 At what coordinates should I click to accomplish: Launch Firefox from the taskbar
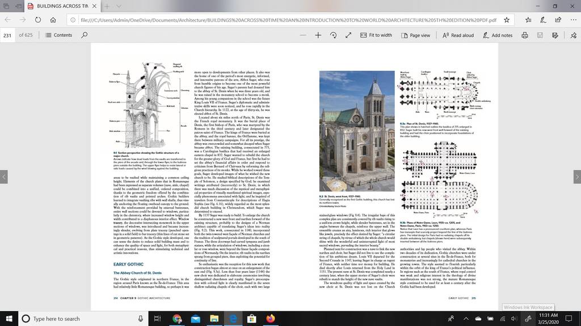click(271, 319)
